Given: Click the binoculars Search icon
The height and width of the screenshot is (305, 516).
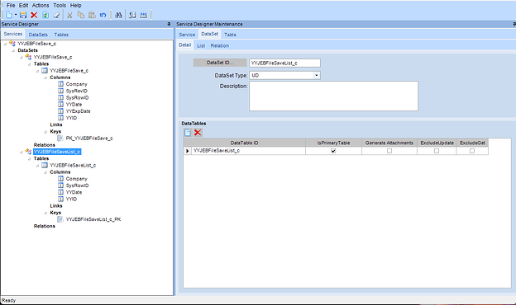Looking at the screenshot, I should pyautogui.click(x=118, y=15).
